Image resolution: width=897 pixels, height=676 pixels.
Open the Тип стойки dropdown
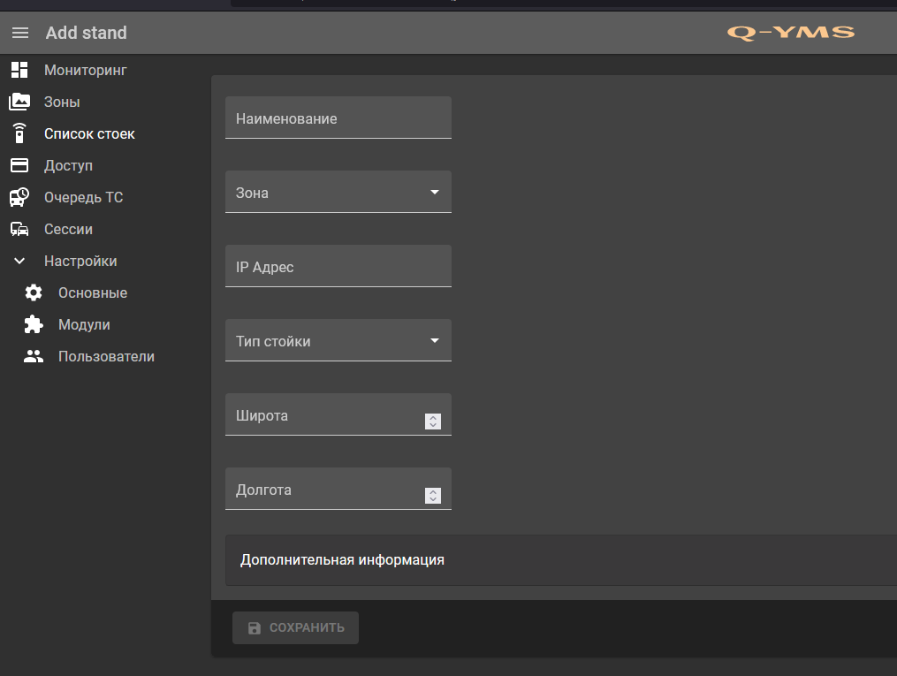point(338,340)
